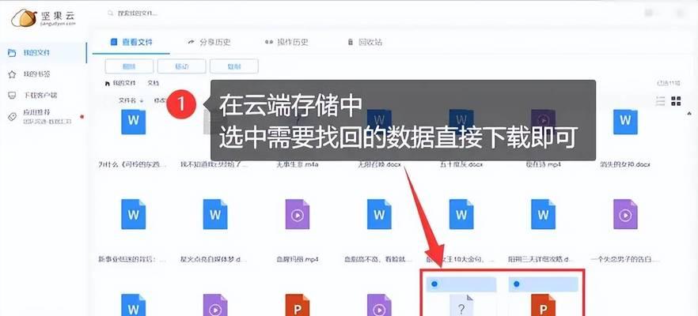Open 我的文件 in the sidebar
The image size is (698, 316).
coord(36,53)
